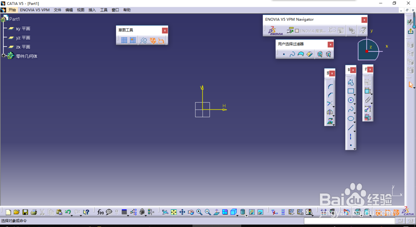The image size is (416, 227).
Task: Open the Select arrow tool dropdown
Action: (414, 88)
